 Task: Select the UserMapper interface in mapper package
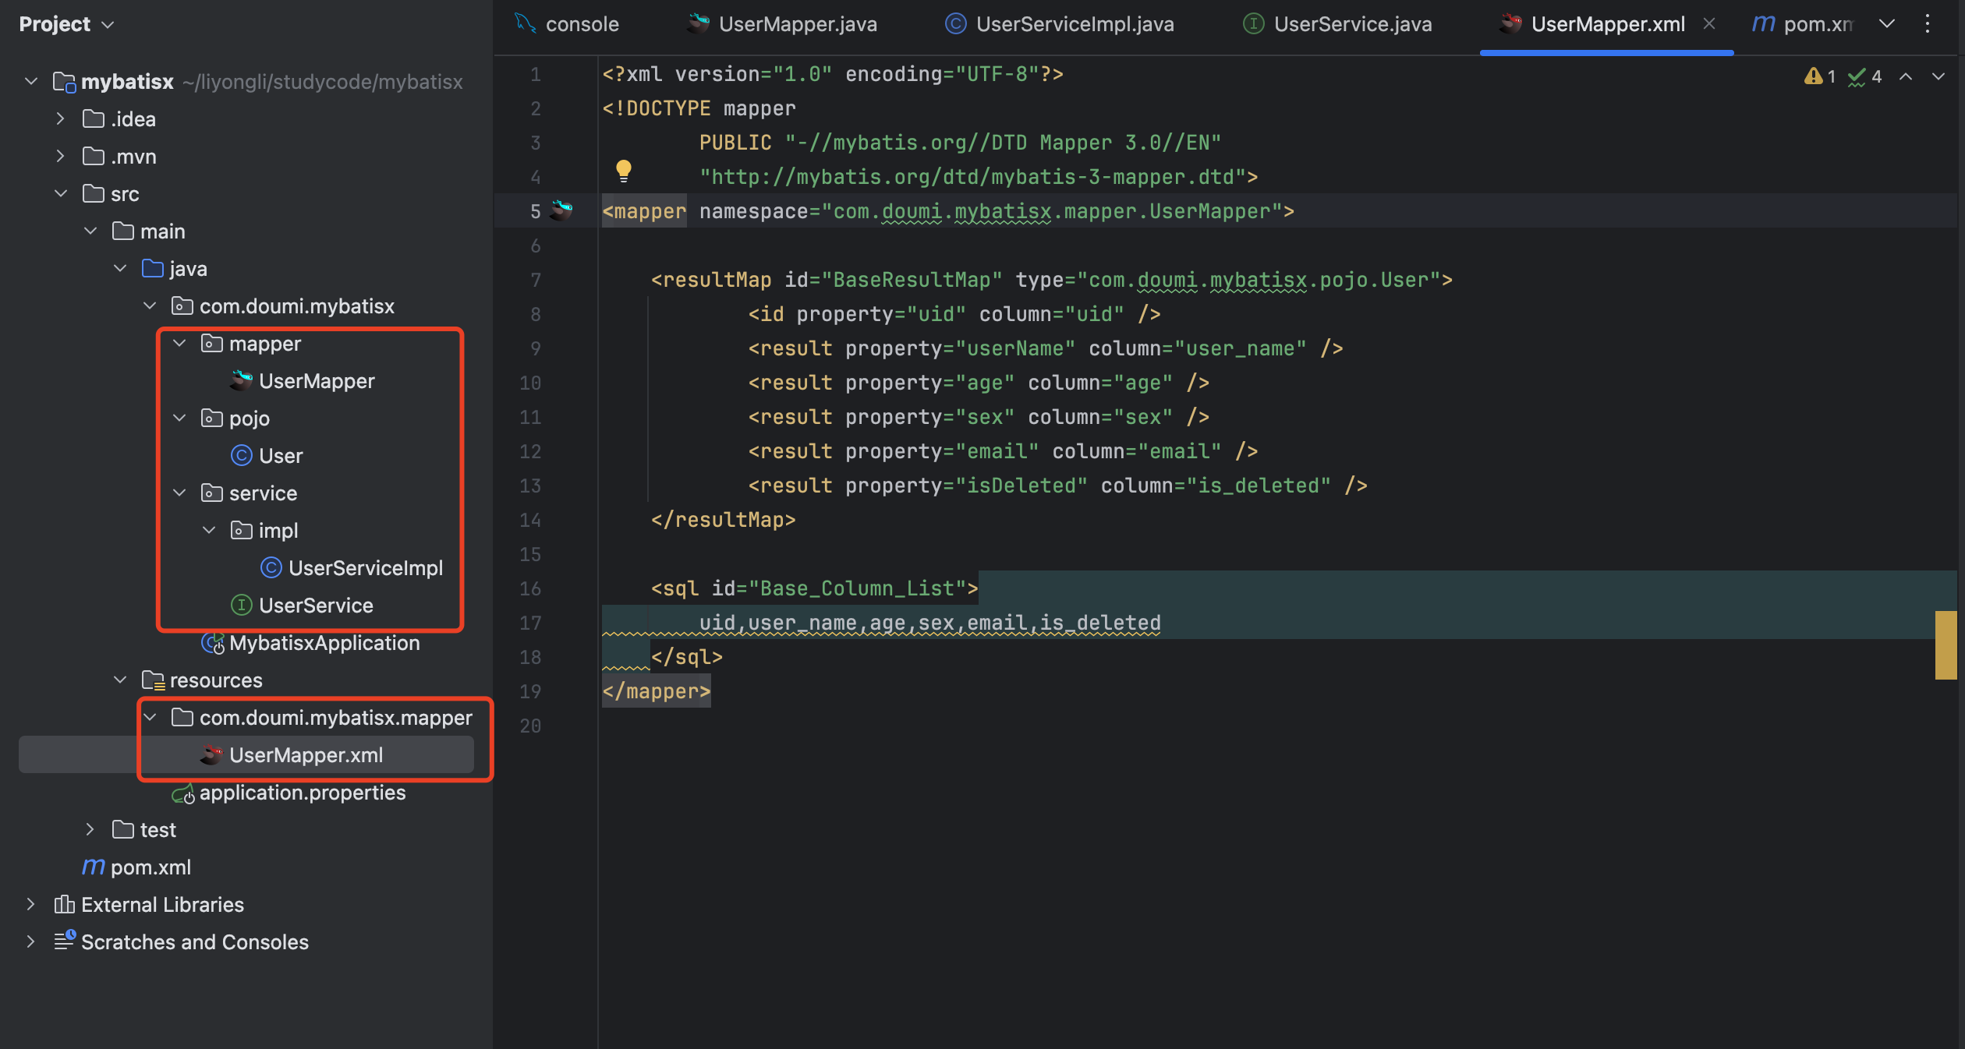click(x=316, y=381)
